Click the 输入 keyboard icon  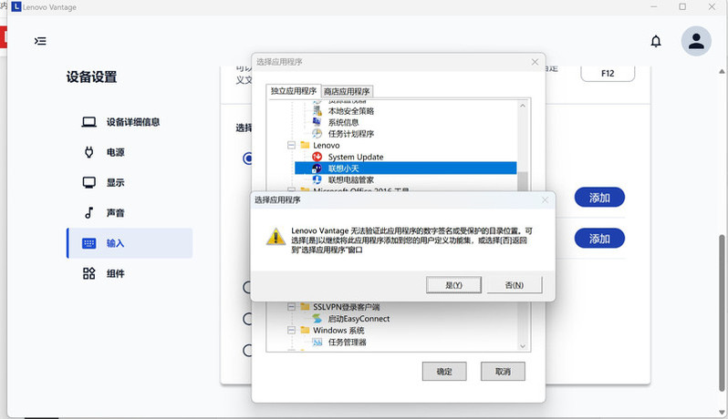(88, 243)
